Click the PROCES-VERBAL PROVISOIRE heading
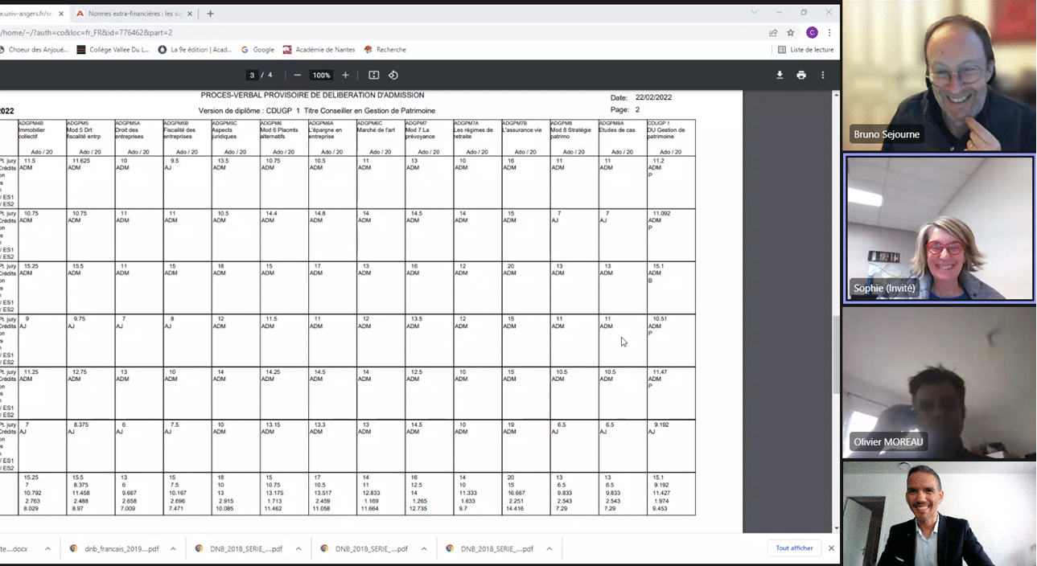 (x=312, y=95)
